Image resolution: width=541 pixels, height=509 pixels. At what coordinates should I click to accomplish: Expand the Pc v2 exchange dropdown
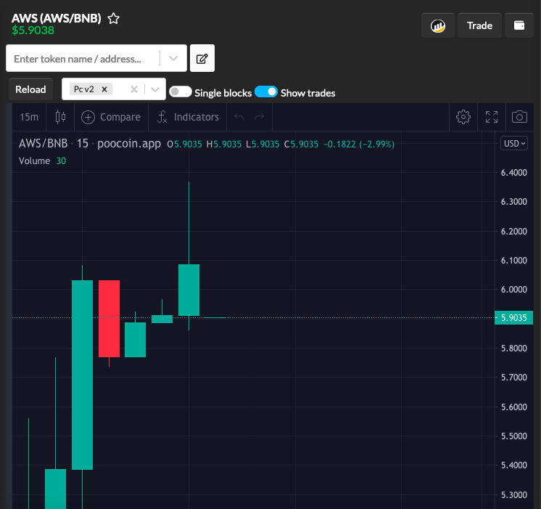tap(155, 89)
